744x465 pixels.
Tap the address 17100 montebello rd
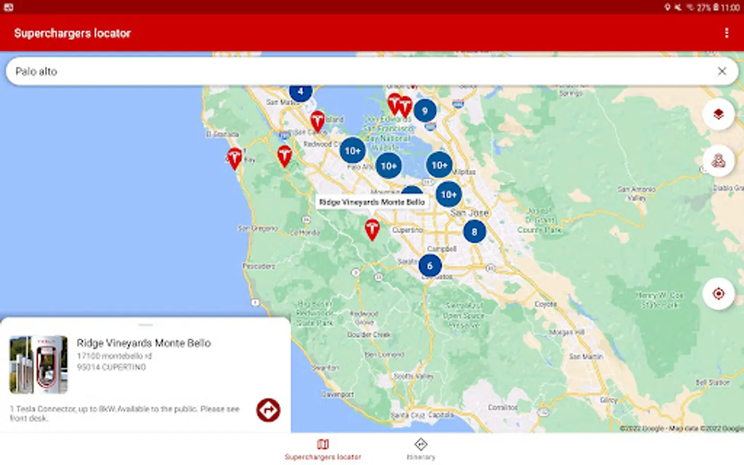[114, 356]
